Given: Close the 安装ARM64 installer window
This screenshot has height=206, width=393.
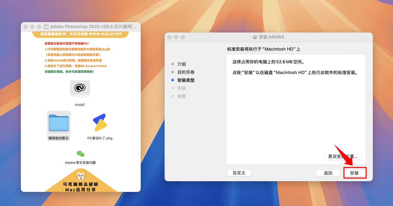Looking at the screenshot, I should tap(169, 37).
